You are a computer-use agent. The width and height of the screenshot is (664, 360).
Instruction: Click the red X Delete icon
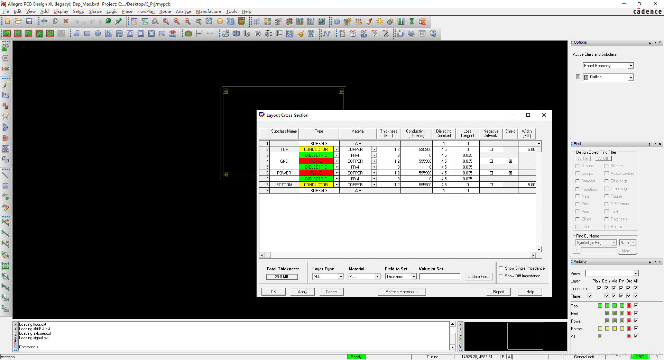click(66, 21)
